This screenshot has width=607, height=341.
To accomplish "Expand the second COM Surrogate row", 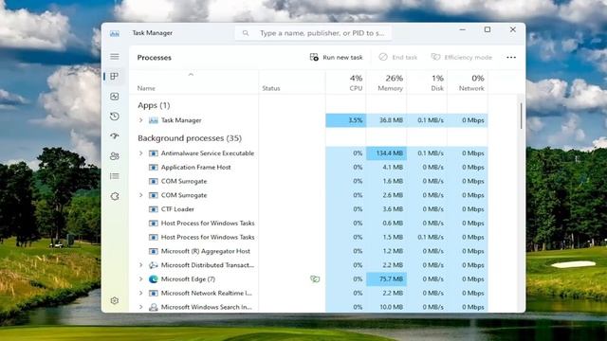I will pos(141,195).
